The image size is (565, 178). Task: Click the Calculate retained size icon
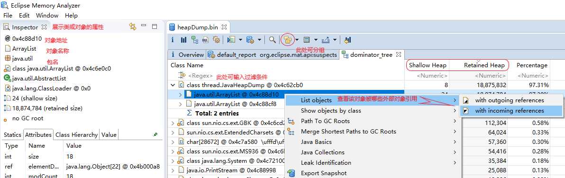point(307,40)
